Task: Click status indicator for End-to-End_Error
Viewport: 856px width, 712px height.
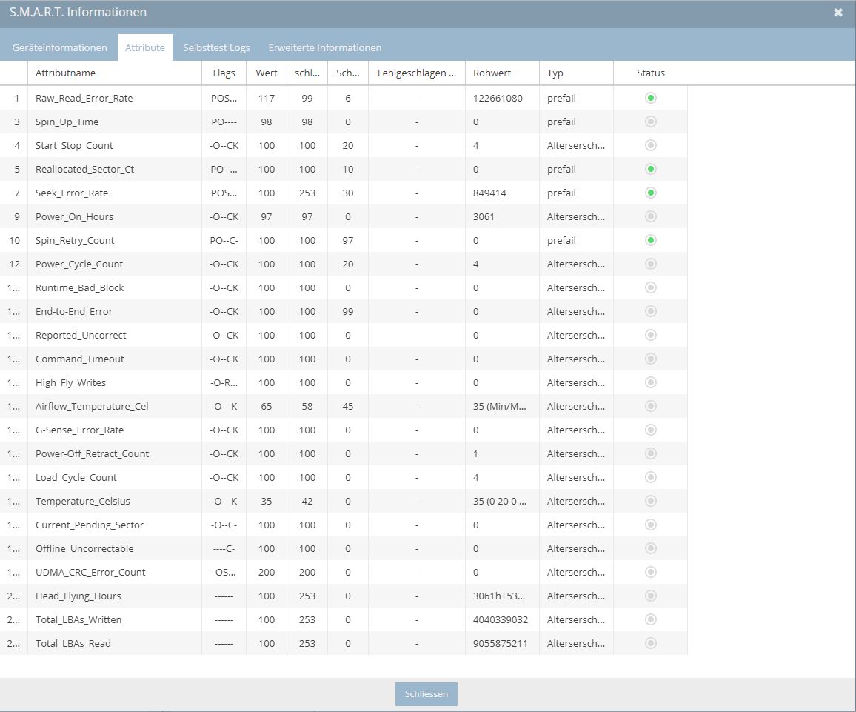Action: point(651,311)
